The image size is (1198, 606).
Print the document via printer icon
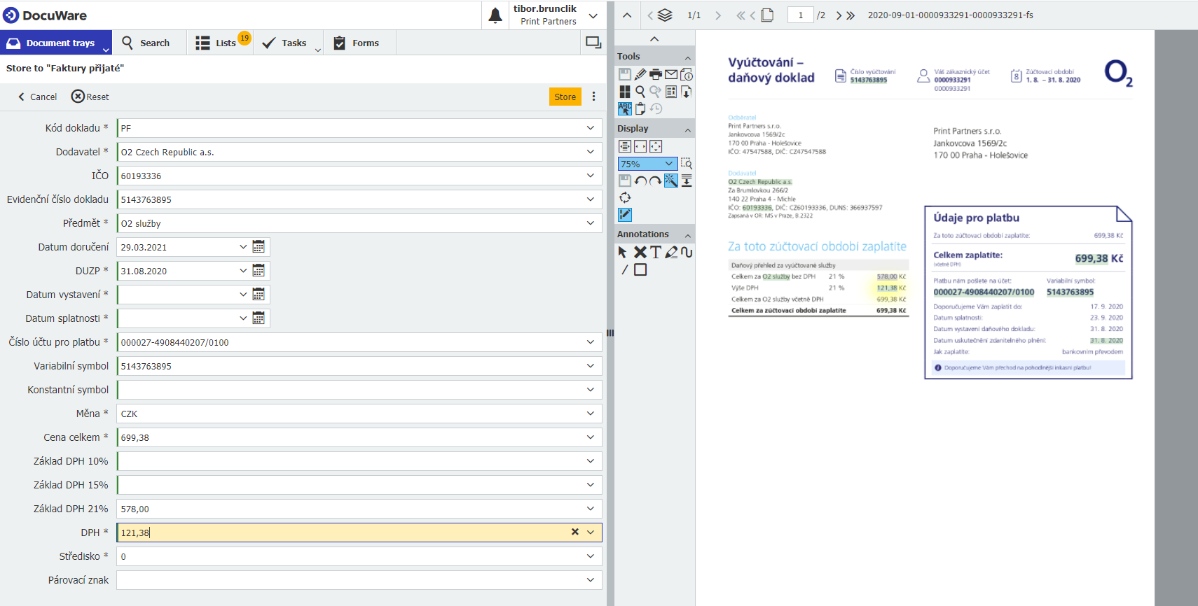(656, 74)
